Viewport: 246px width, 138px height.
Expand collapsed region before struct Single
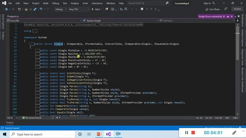[32, 44]
